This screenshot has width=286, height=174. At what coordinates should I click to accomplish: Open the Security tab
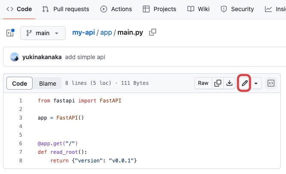(x=237, y=9)
